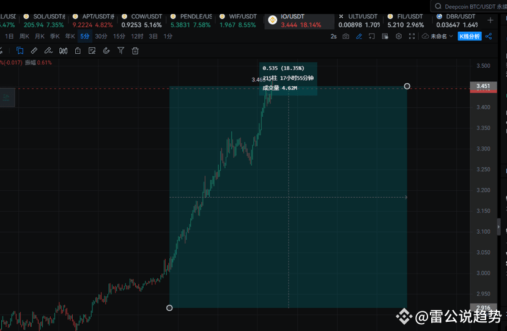Screen dimensions: 507x331
Task: Select the active 5分 timeframe
Action: pos(85,36)
